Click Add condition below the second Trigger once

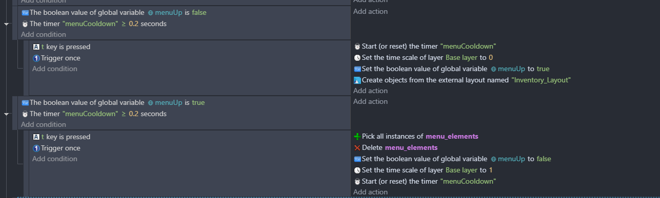click(55, 159)
